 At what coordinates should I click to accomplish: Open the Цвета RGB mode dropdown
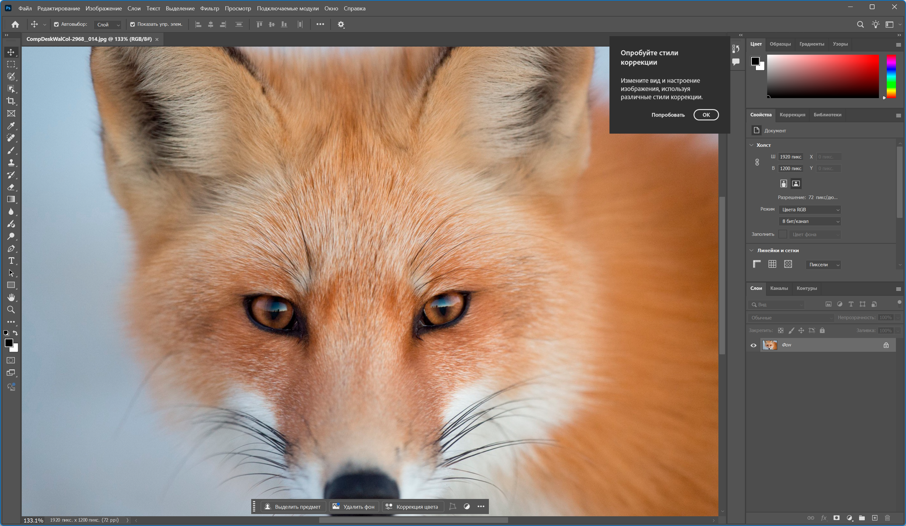point(809,210)
